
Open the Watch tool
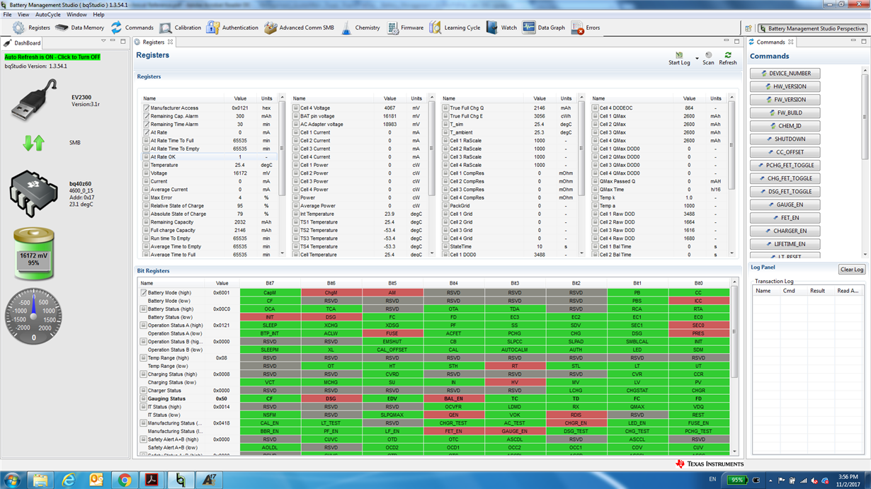[x=501, y=28]
